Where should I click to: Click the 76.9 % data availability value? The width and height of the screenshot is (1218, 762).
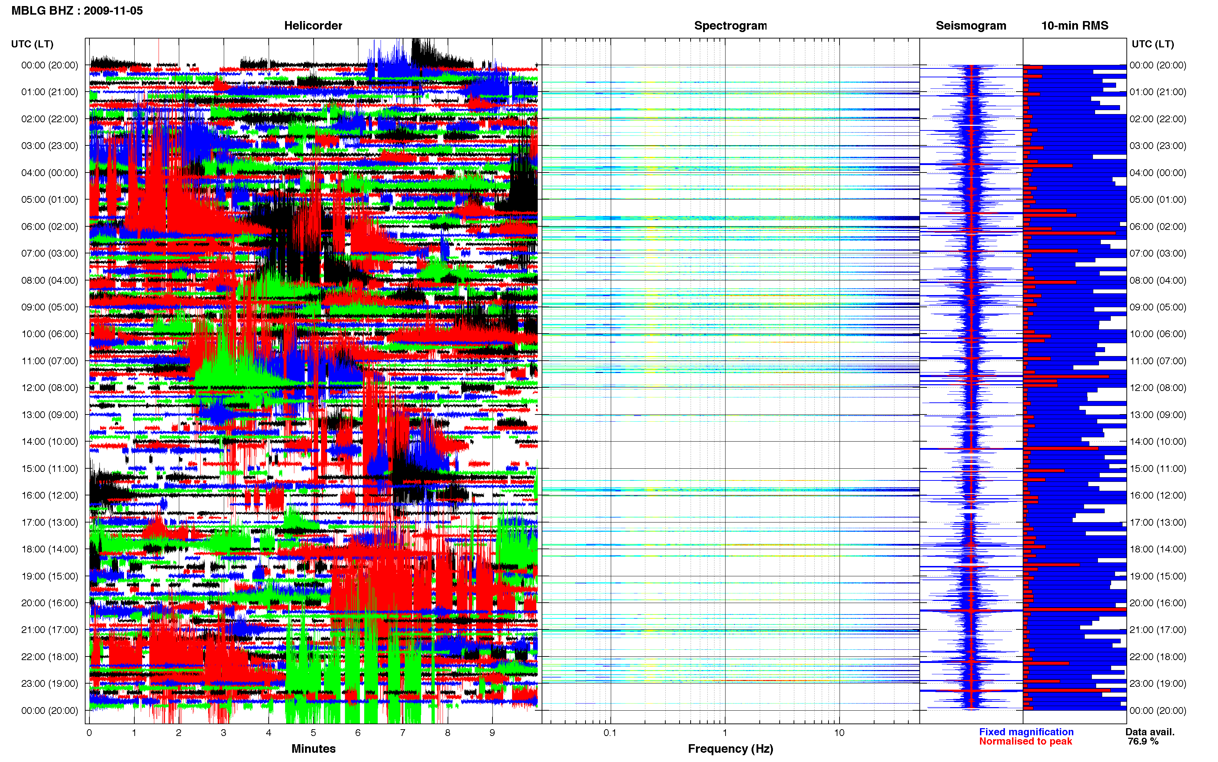tap(1143, 741)
